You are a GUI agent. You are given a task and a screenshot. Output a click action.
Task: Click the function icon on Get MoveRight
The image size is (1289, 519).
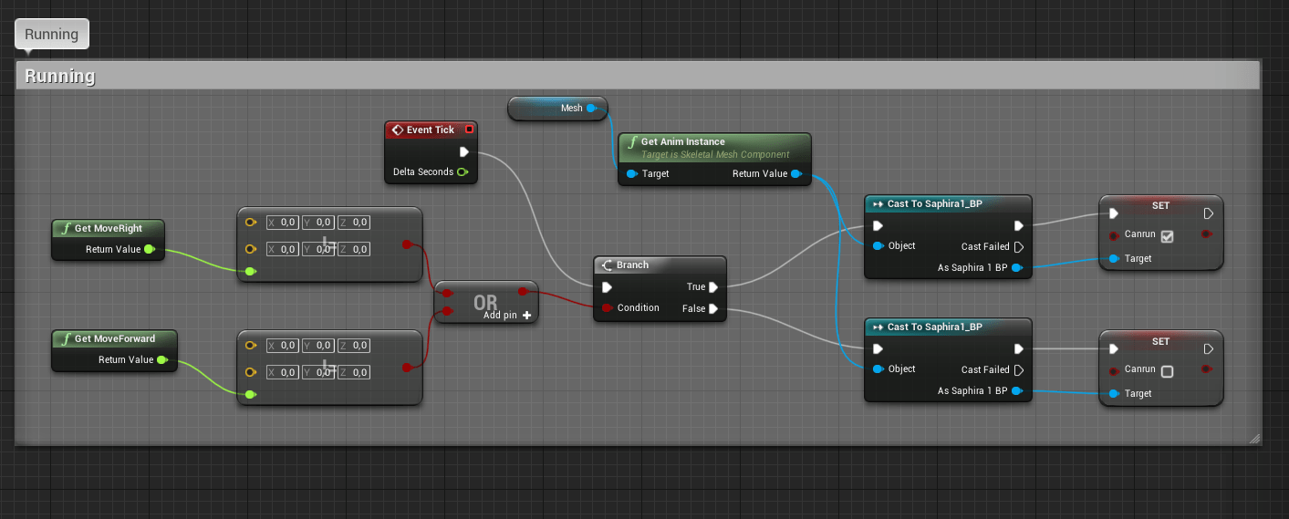click(x=66, y=228)
